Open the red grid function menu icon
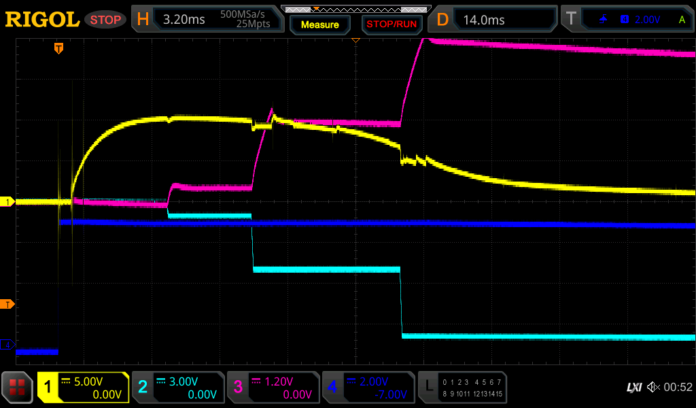Screen dimensions: 696x408 (17, 388)
